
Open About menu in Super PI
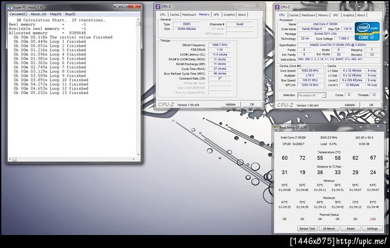[x=38, y=14]
